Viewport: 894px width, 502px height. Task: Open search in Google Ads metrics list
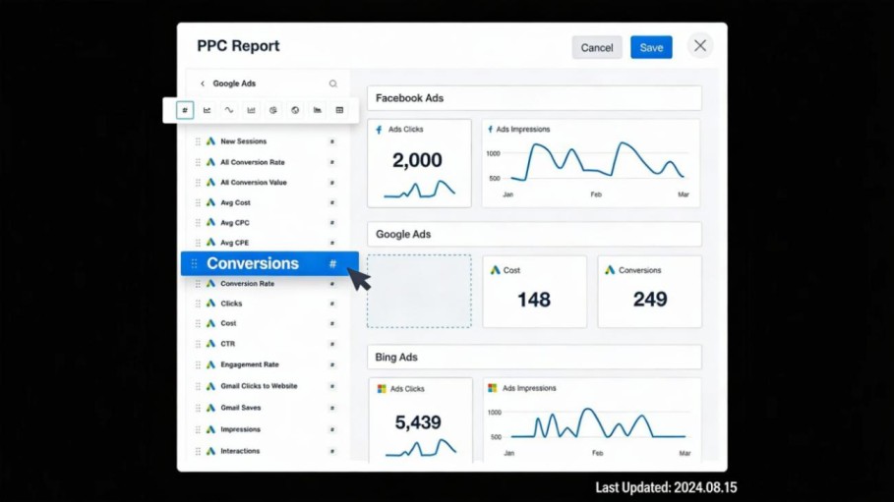(333, 84)
